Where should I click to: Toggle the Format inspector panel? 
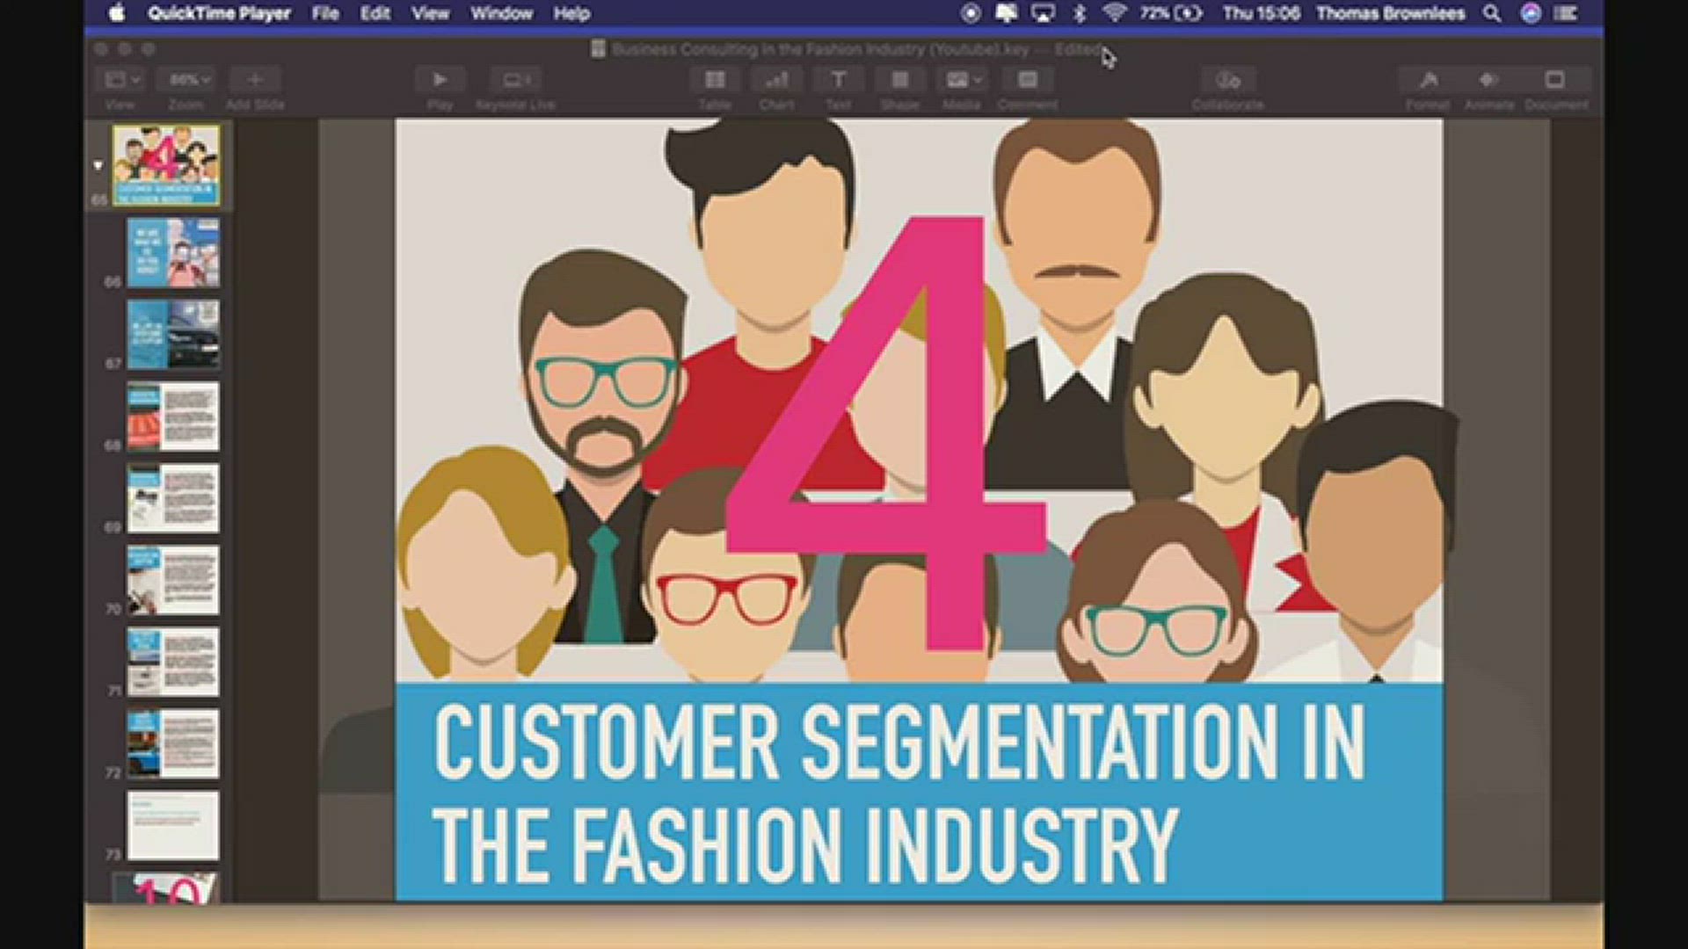click(1428, 80)
